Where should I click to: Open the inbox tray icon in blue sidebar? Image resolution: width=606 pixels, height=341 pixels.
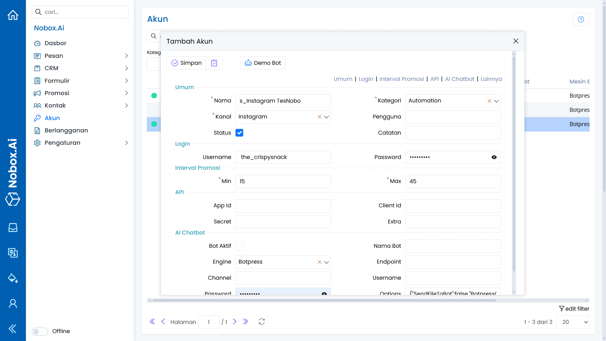[13, 227]
